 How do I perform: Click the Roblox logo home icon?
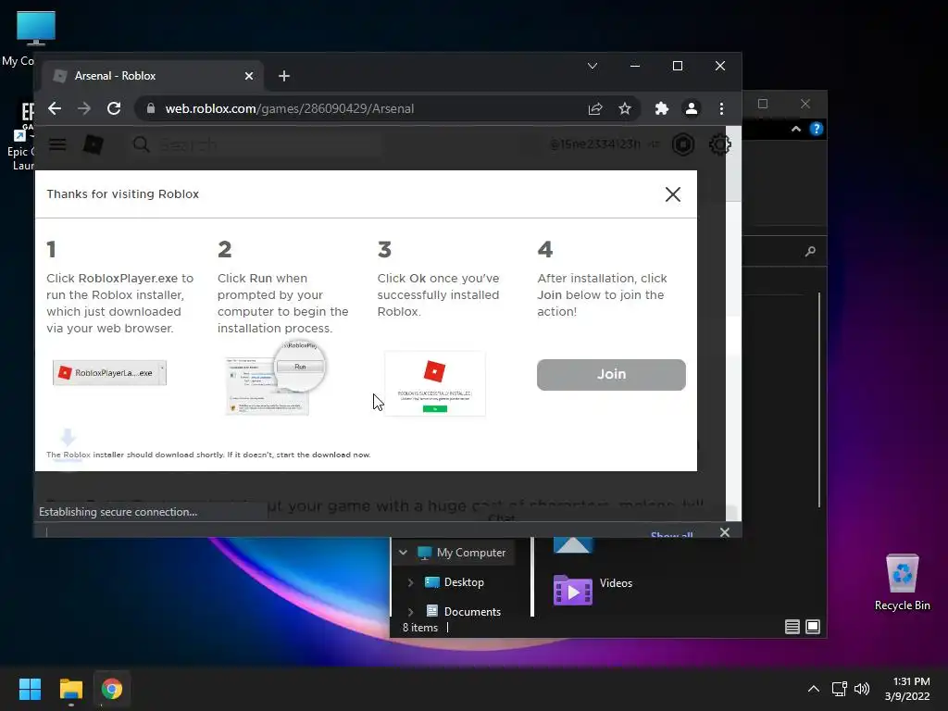click(94, 144)
